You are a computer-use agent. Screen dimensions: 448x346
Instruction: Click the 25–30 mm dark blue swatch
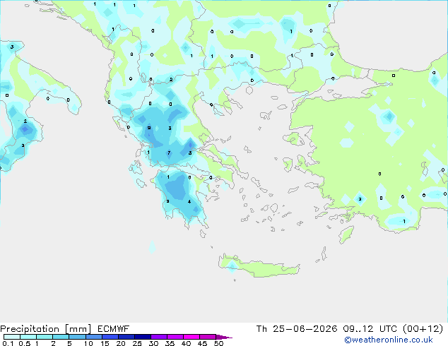[x=142, y=337]
